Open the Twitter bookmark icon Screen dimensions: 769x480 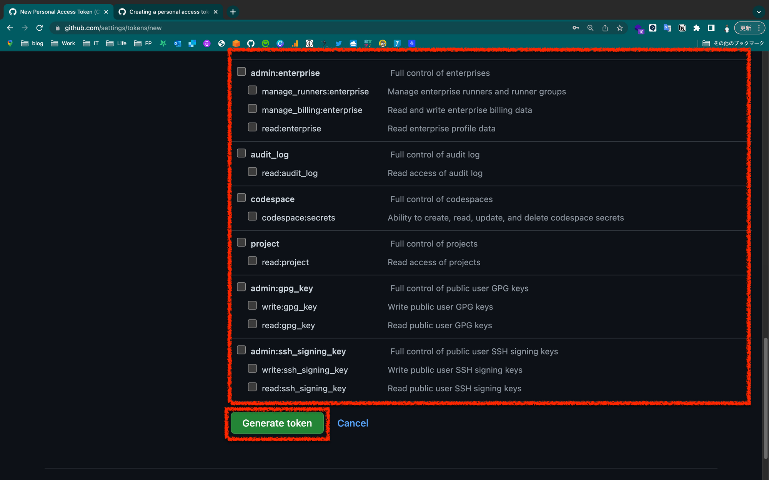(x=338, y=43)
